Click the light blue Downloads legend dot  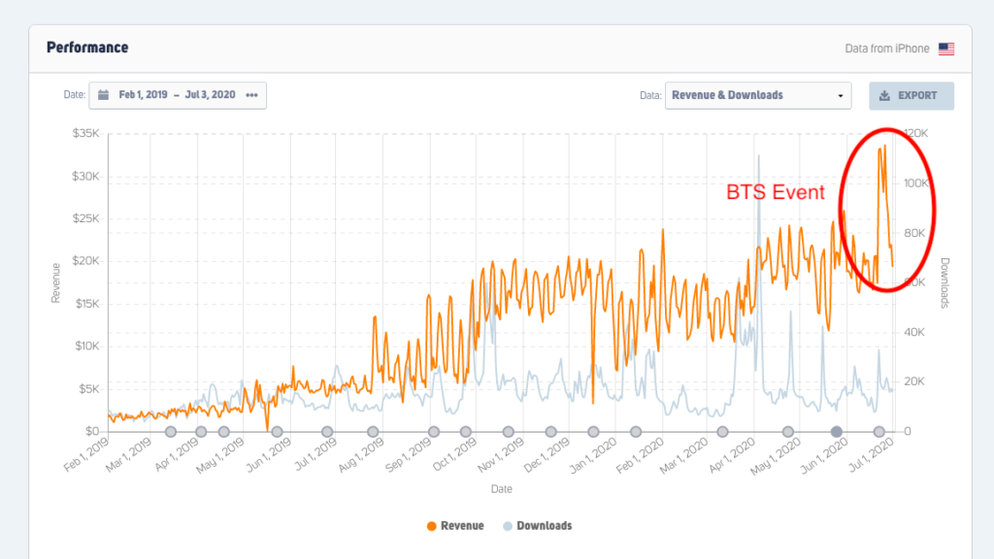pos(507,526)
